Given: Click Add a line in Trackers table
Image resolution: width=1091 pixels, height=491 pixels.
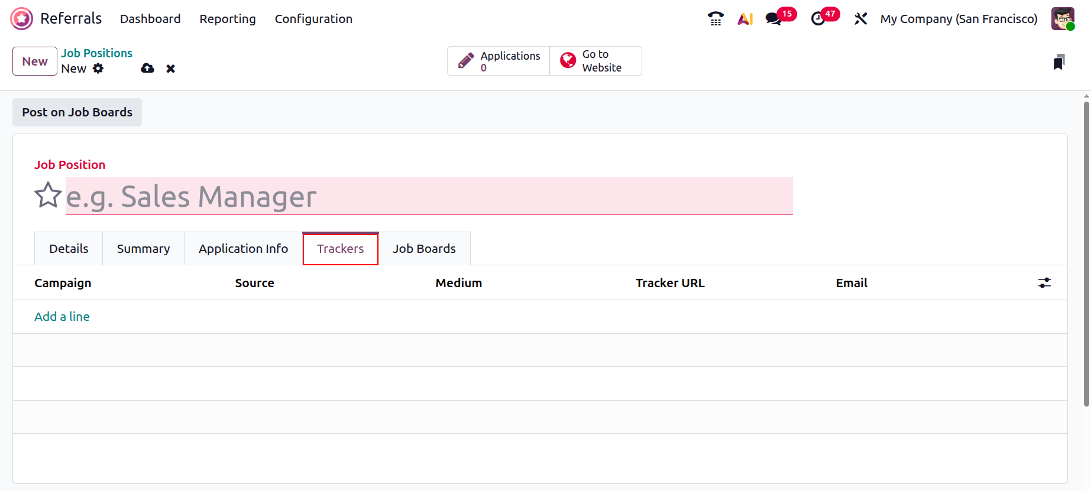Looking at the screenshot, I should coord(62,317).
